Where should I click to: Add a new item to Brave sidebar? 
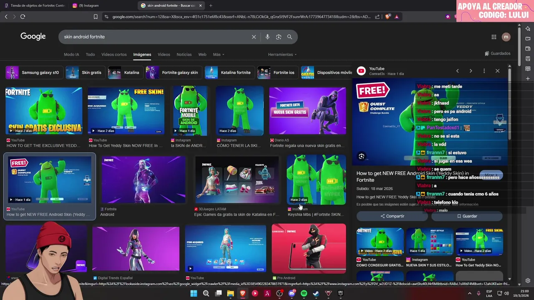pos(528,79)
